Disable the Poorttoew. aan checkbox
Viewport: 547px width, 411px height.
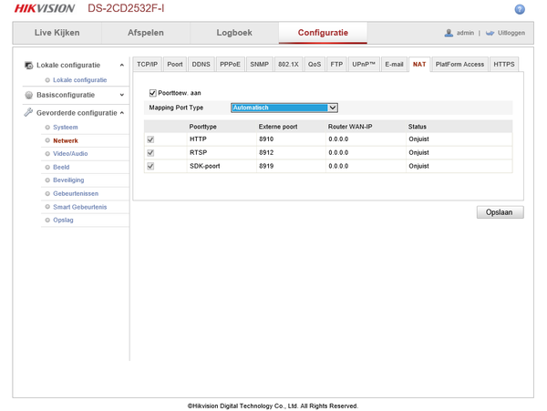152,93
